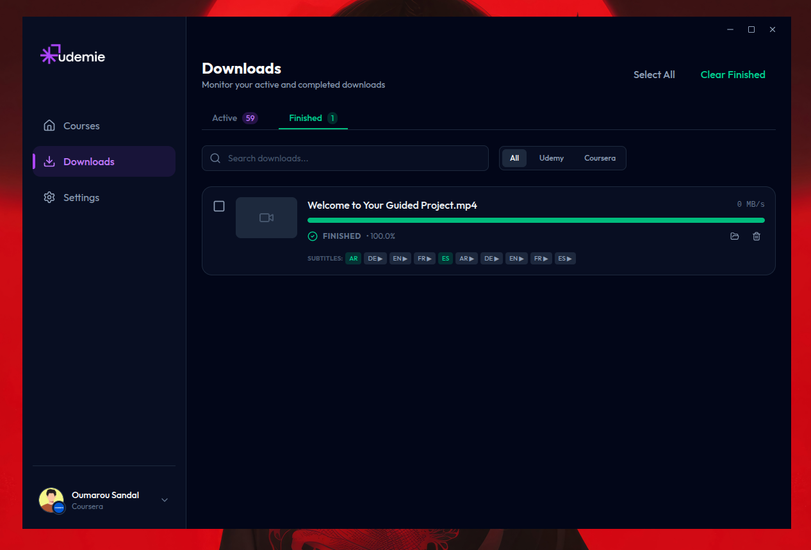Viewport: 811px width, 550px height.
Task: Click the video thumbnail icon on the download
Action: [x=266, y=217]
